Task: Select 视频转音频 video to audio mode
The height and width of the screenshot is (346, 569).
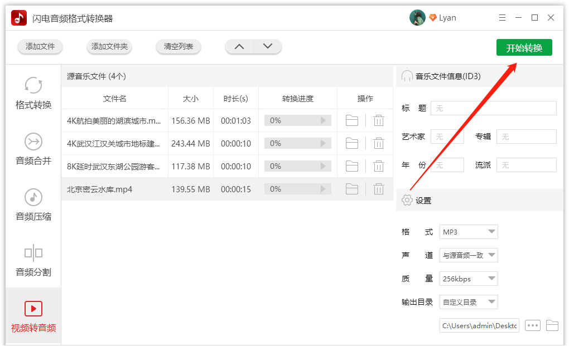Action: pos(33,316)
